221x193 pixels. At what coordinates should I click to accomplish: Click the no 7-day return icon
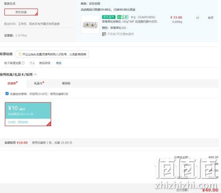click(104, 34)
